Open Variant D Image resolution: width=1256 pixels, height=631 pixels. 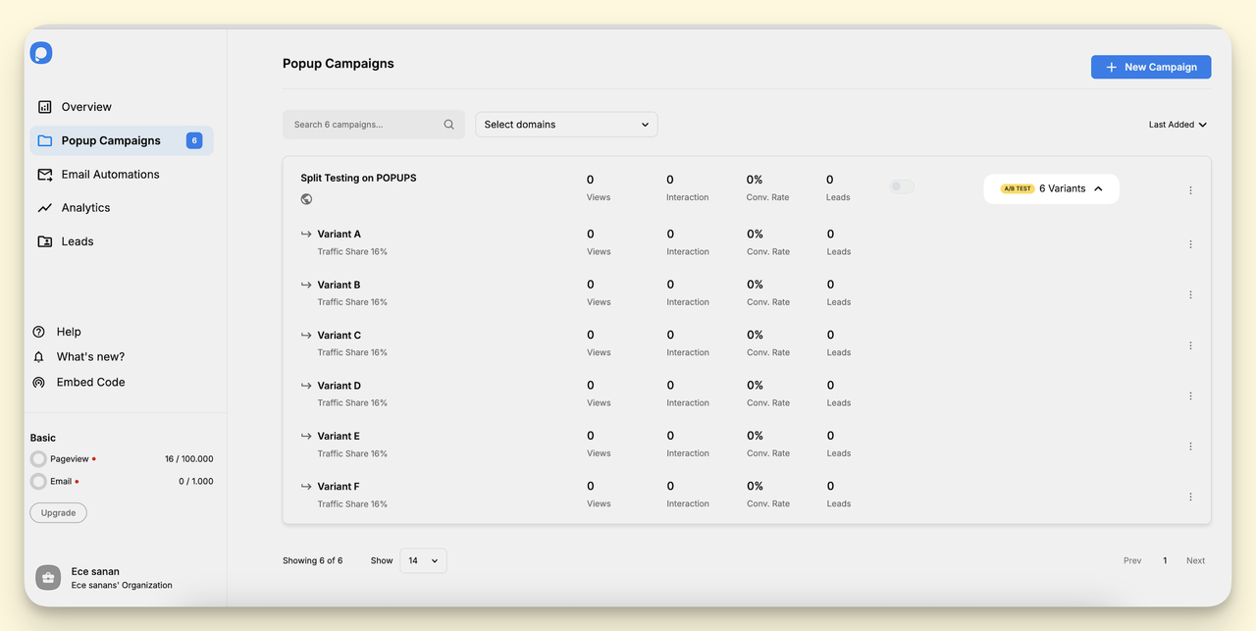339,386
